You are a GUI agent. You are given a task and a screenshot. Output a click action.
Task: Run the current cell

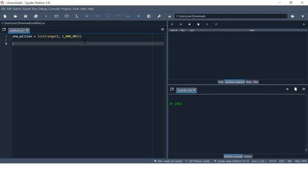[56, 16]
